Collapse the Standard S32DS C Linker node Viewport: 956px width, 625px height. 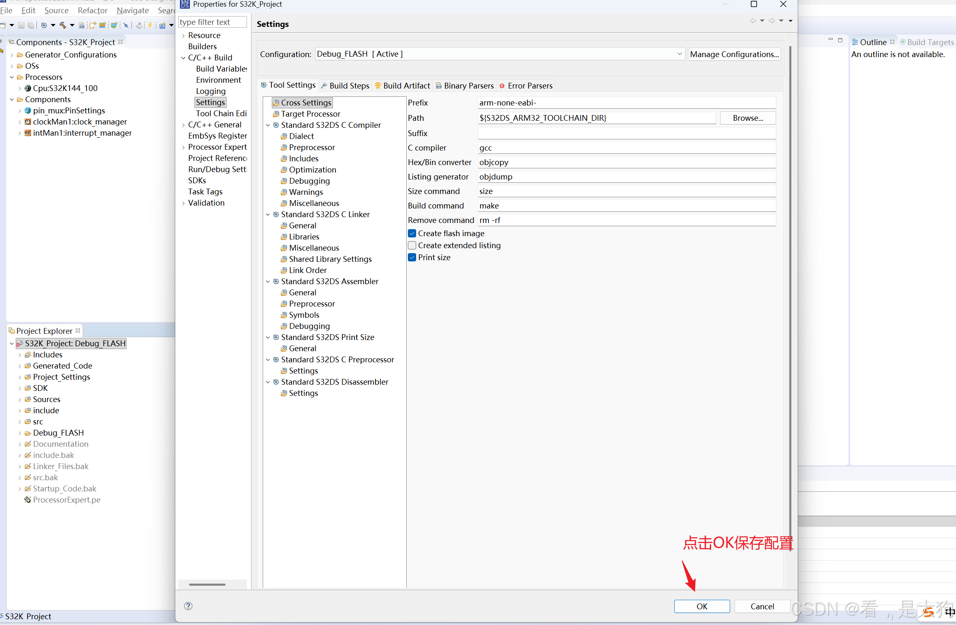click(268, 214)
